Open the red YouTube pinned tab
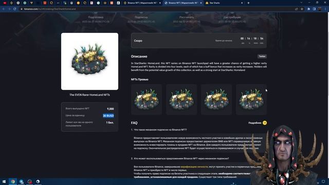The height and width of the screenshot is (185, 329). click(5, 3)
